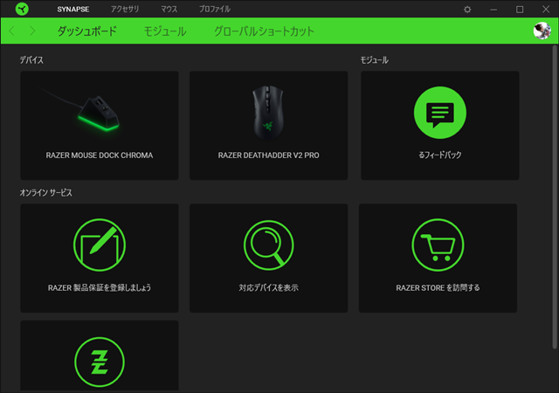
Task: Open RAZER 製品保証を登録しましょう link
Action: pyautogui.click(x=100, y=288)
